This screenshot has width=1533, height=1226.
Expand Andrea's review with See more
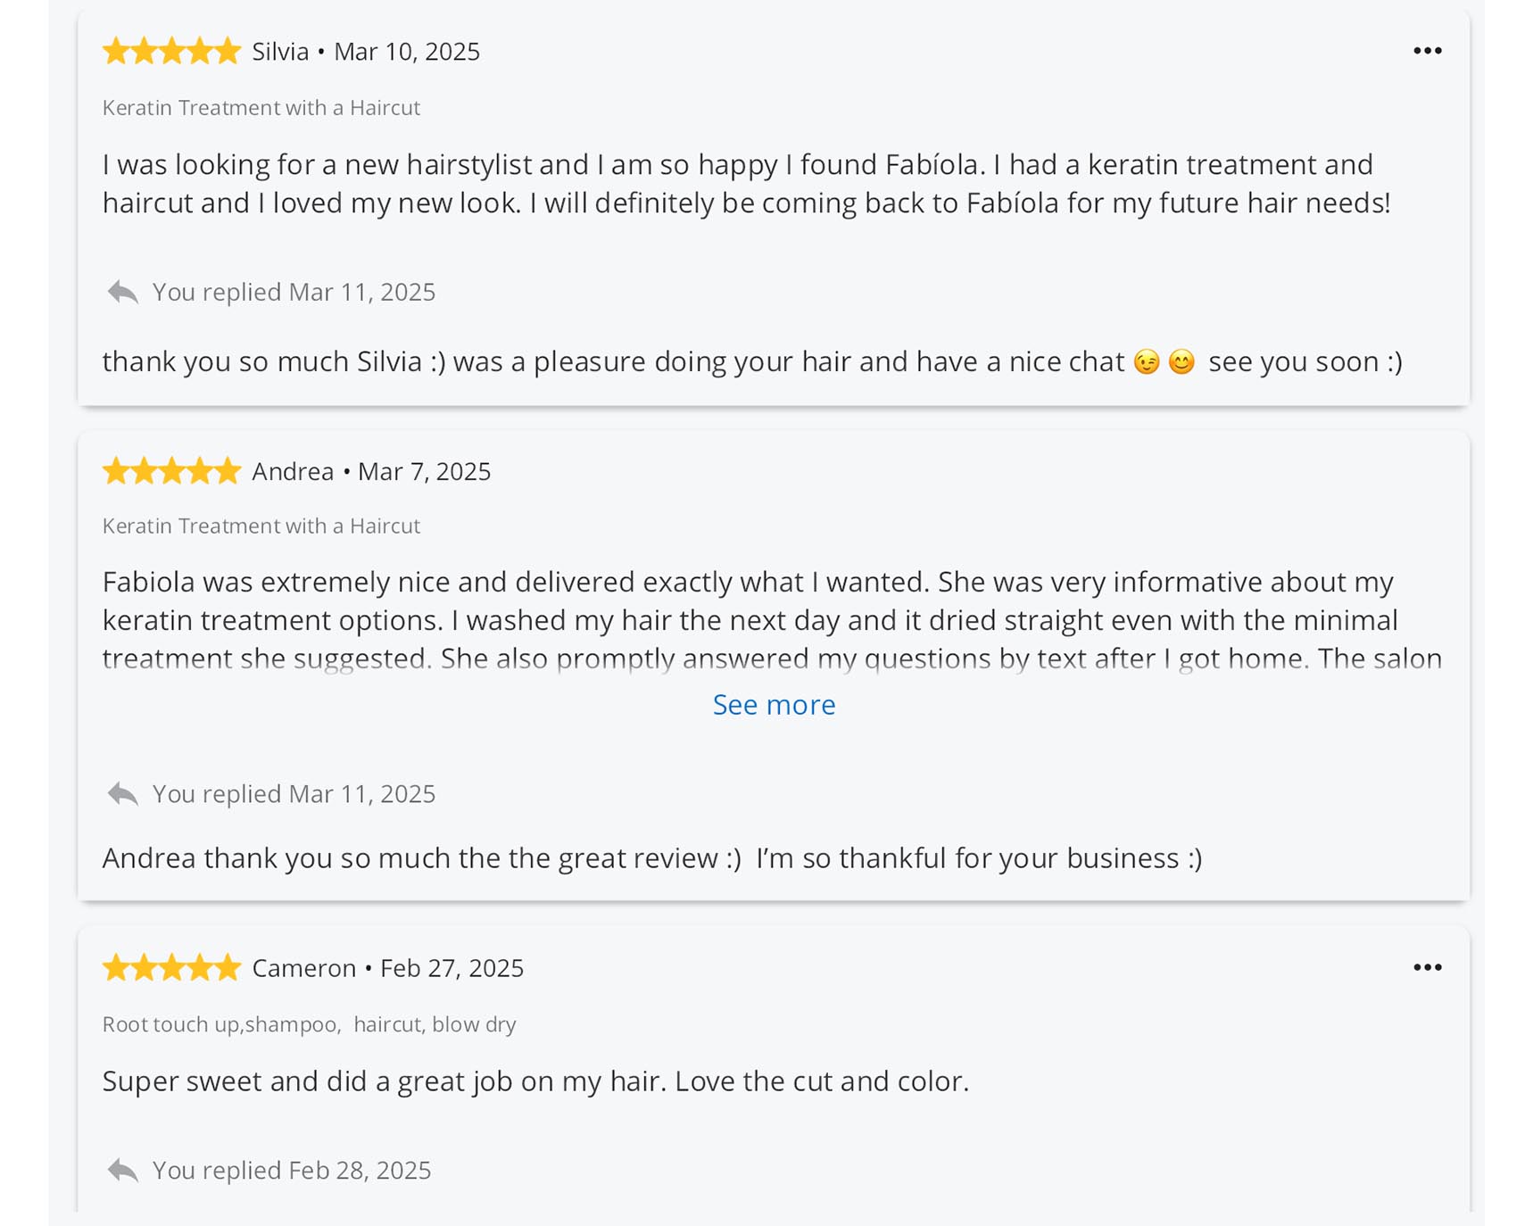pyautogui.click(x=774, y=705)
